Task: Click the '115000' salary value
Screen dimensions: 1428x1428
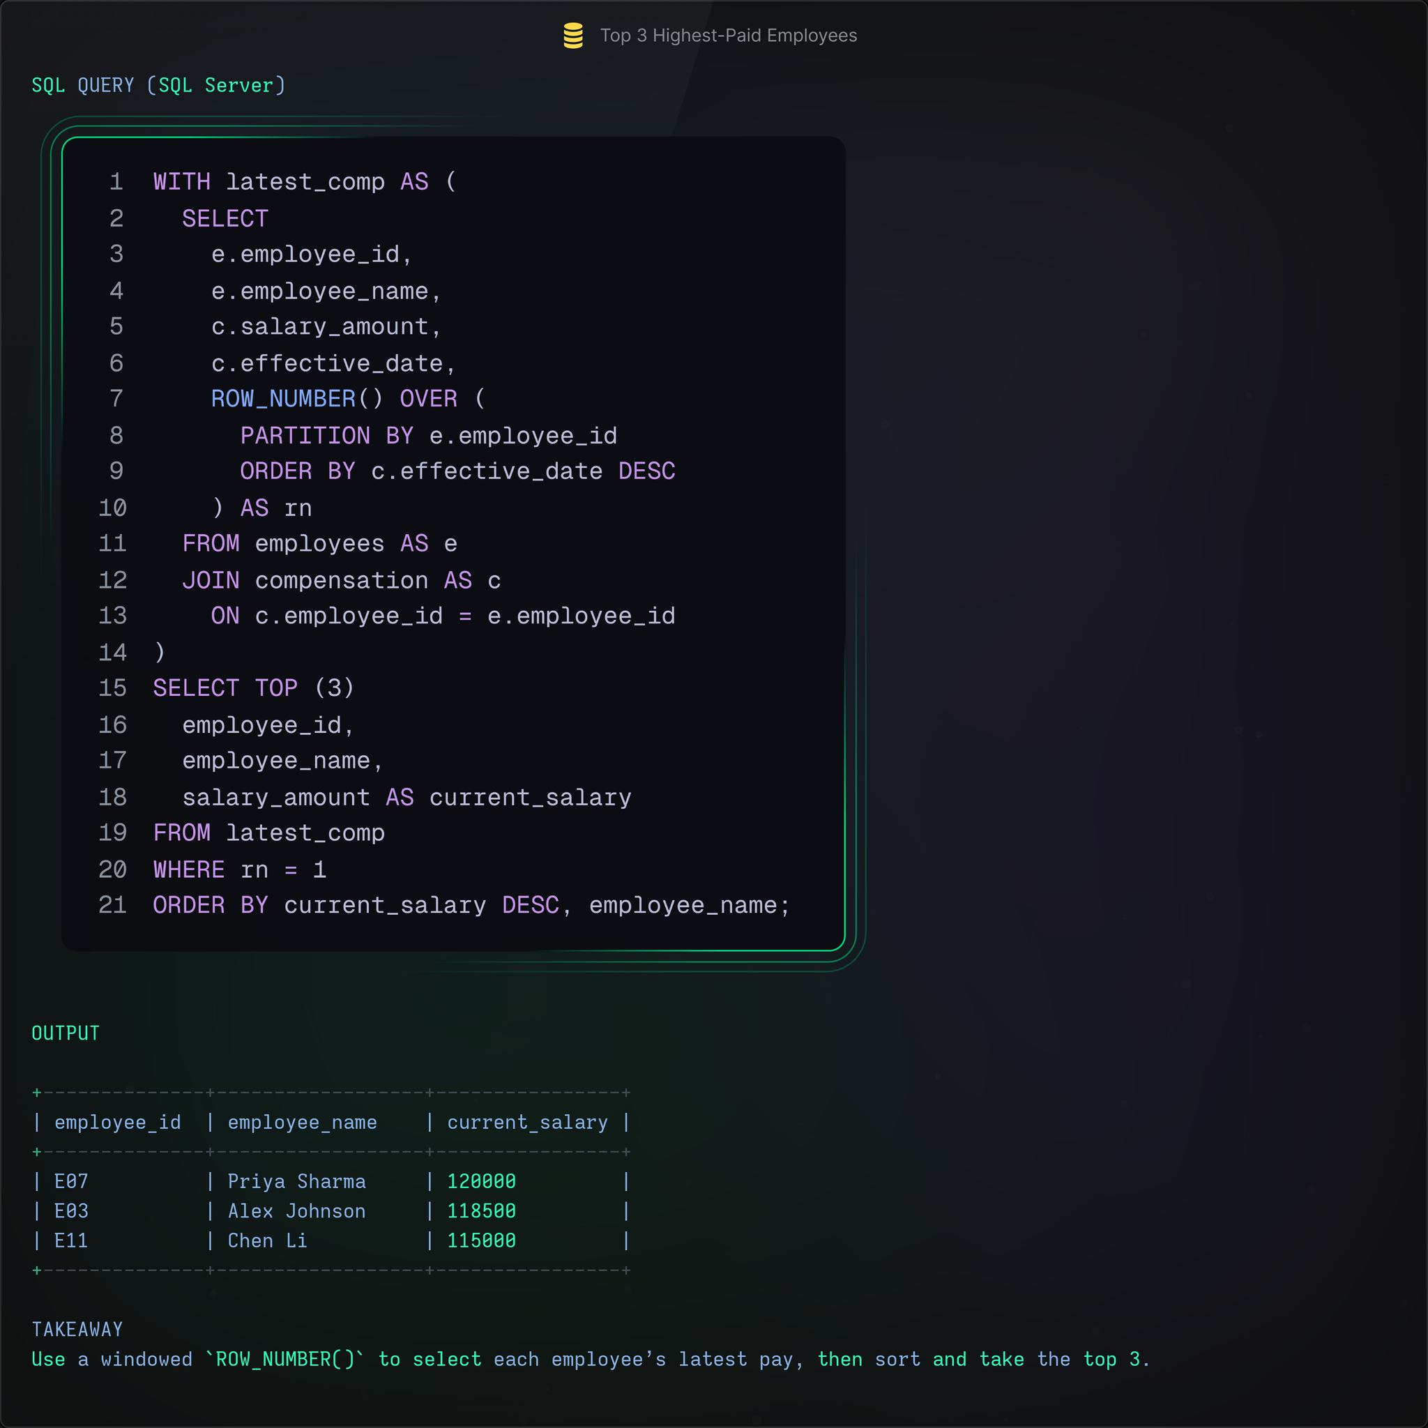Action: click(481, 1241)
